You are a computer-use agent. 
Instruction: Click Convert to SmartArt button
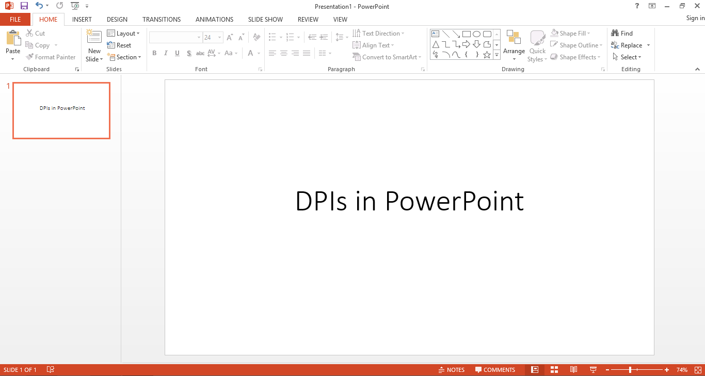[387, 57]
